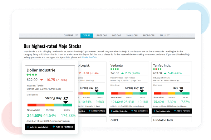Click red down arrow on Logist. price
This screenshot has width=211, height=140.
click(x=80, y=73)
